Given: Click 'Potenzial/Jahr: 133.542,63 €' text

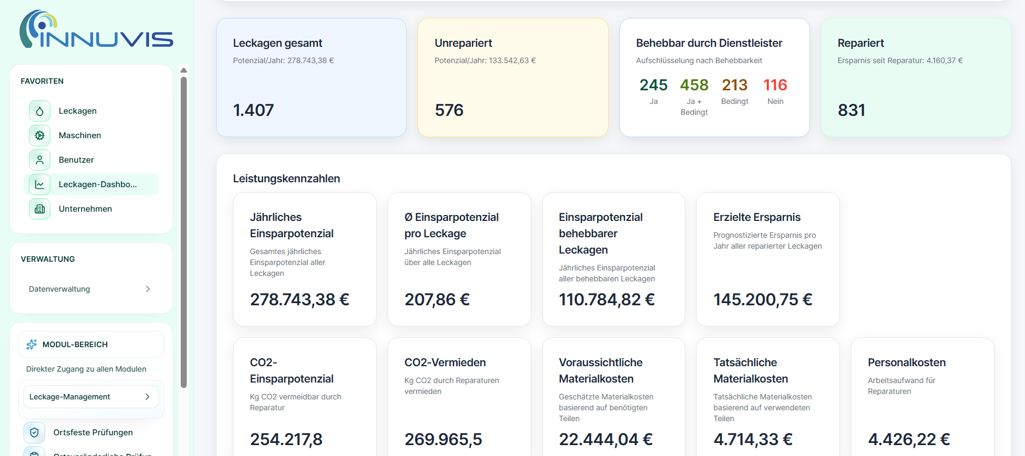Looking at the screenshot, I should coord(485,60).
